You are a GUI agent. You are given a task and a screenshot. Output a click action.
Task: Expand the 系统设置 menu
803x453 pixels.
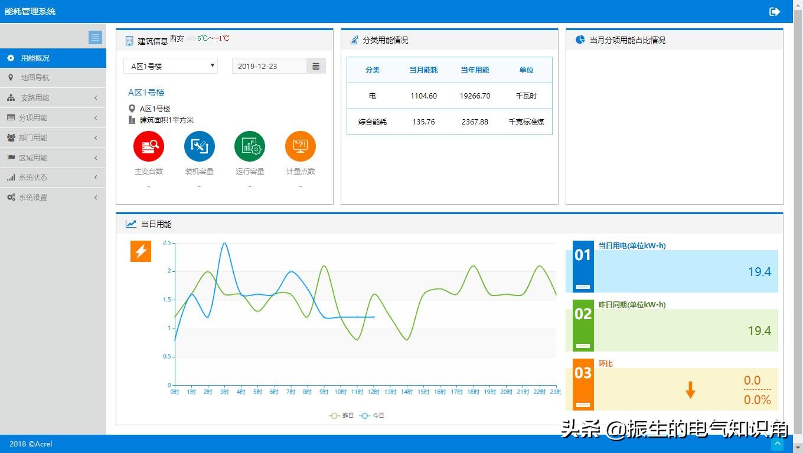pyautogui.click(x=53, y=197)
